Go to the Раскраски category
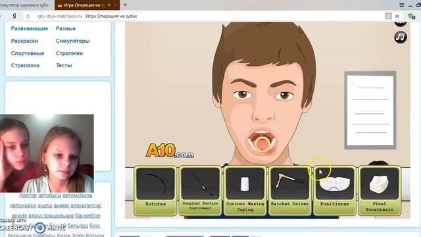Image resolution: width=421 pixels, height=237 pixels. tap(24, 41)
